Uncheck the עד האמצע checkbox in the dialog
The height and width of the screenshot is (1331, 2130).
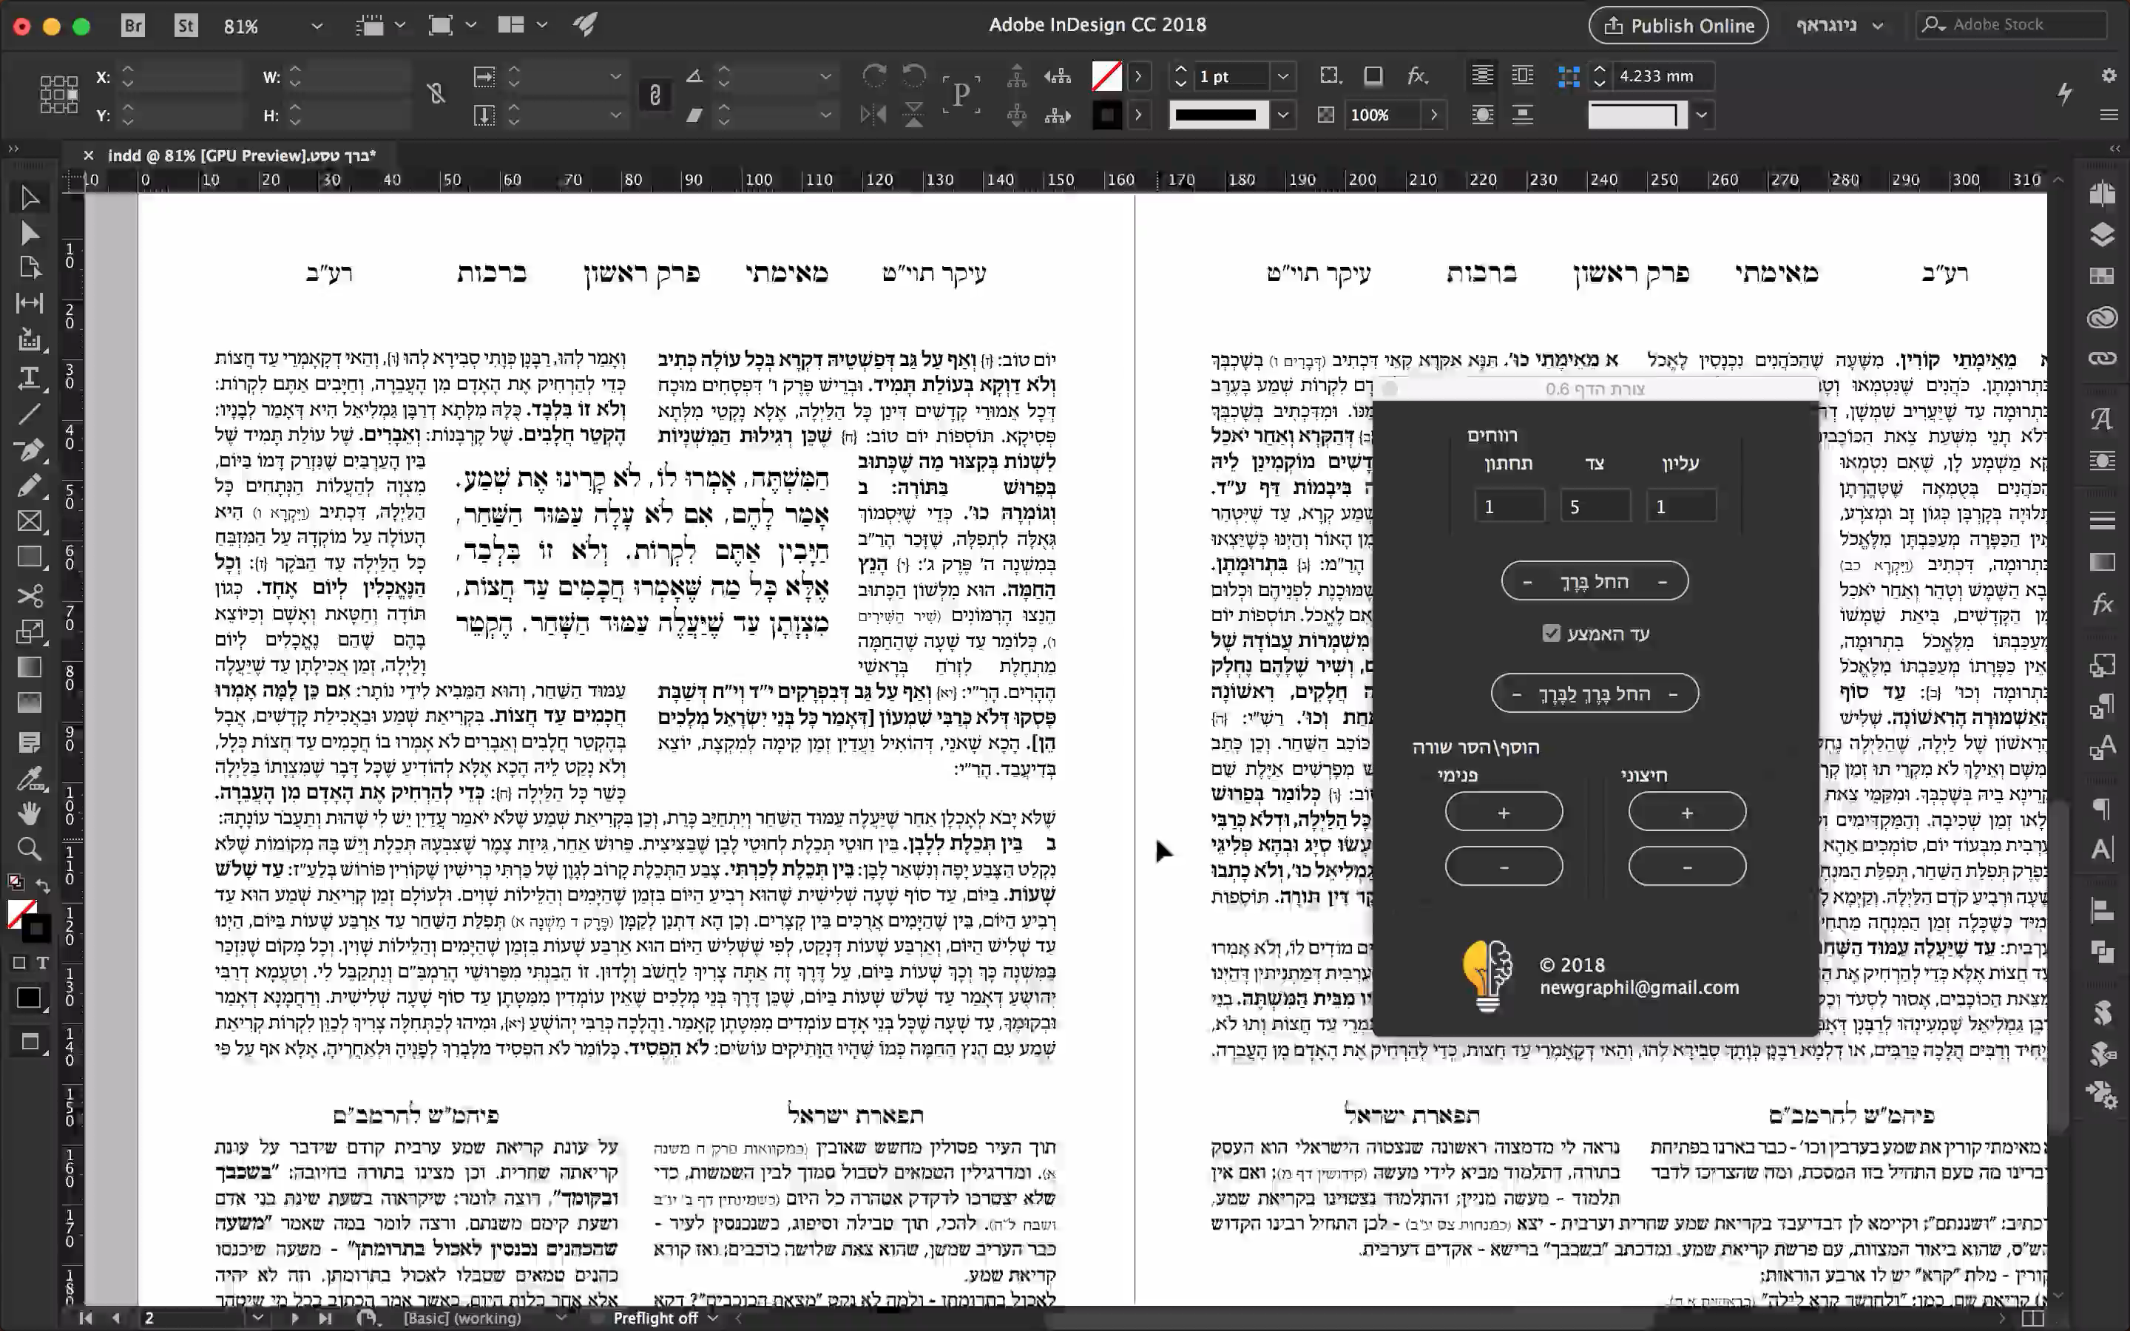pyautogui.click(x=1551, y=632)
